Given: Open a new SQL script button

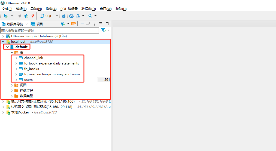Looking at the screenshot, I should point(46,16).
